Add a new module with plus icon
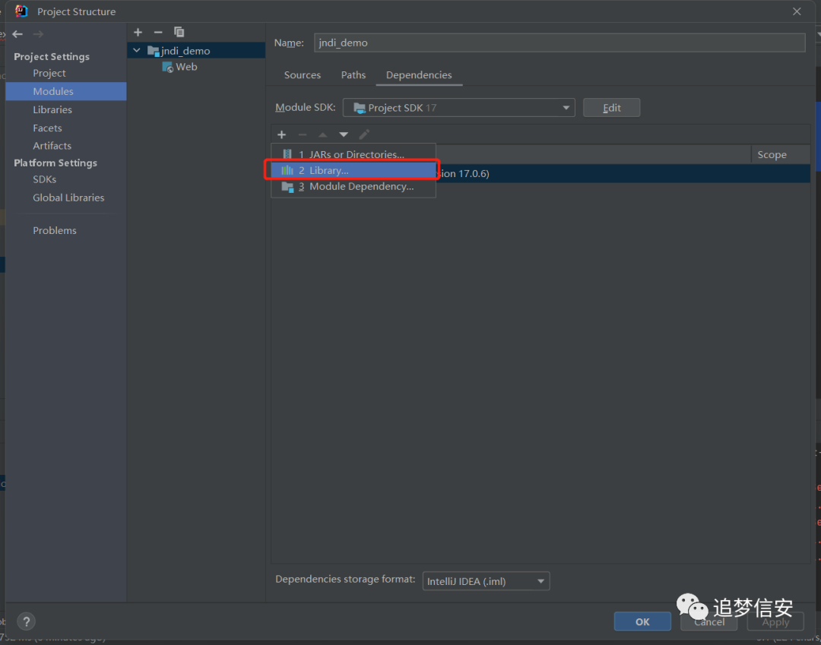This screenshot has height=645, width=821. point(138,33)
